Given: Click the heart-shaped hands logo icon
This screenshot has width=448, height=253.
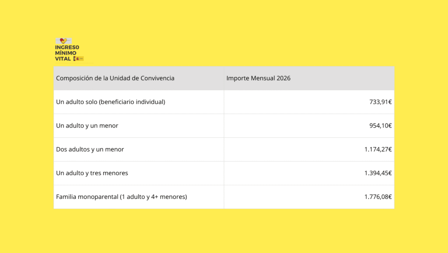Looking at the screenshot, I should click(63, 41).
